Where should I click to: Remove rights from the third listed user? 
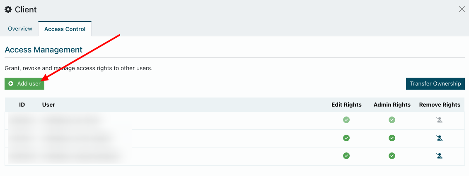[x=440, y=156]
